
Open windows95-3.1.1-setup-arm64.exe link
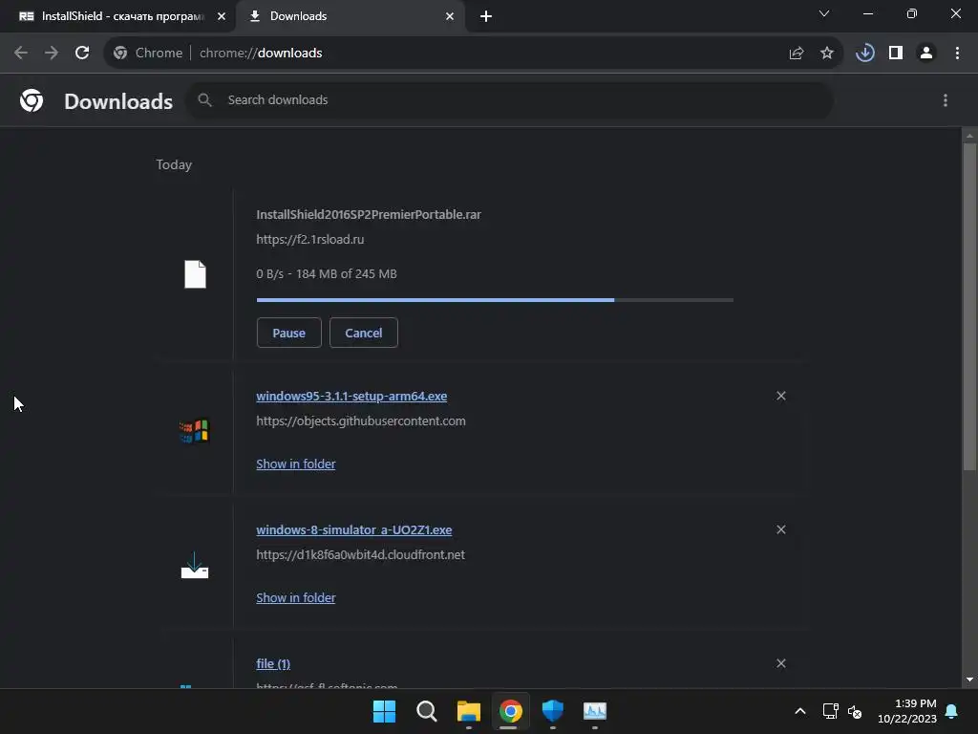point(351,397)
